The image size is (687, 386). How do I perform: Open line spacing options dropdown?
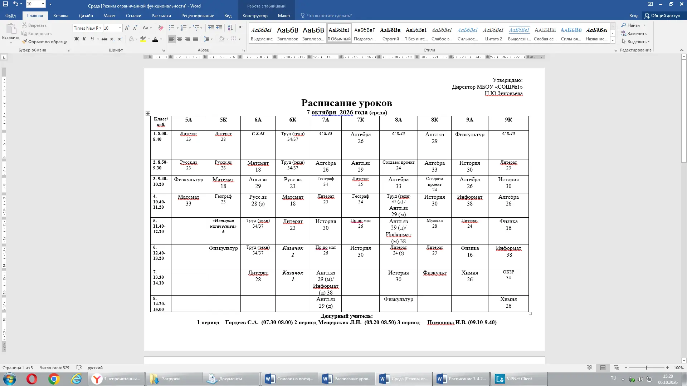point(208,39)
